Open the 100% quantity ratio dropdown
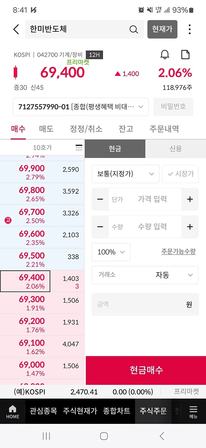The image size is (206, 448). (x=111, y=252)
